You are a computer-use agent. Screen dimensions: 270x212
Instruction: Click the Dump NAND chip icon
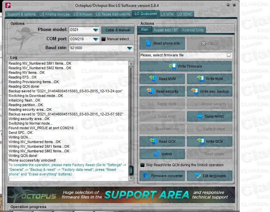click(x=200, y=116)
